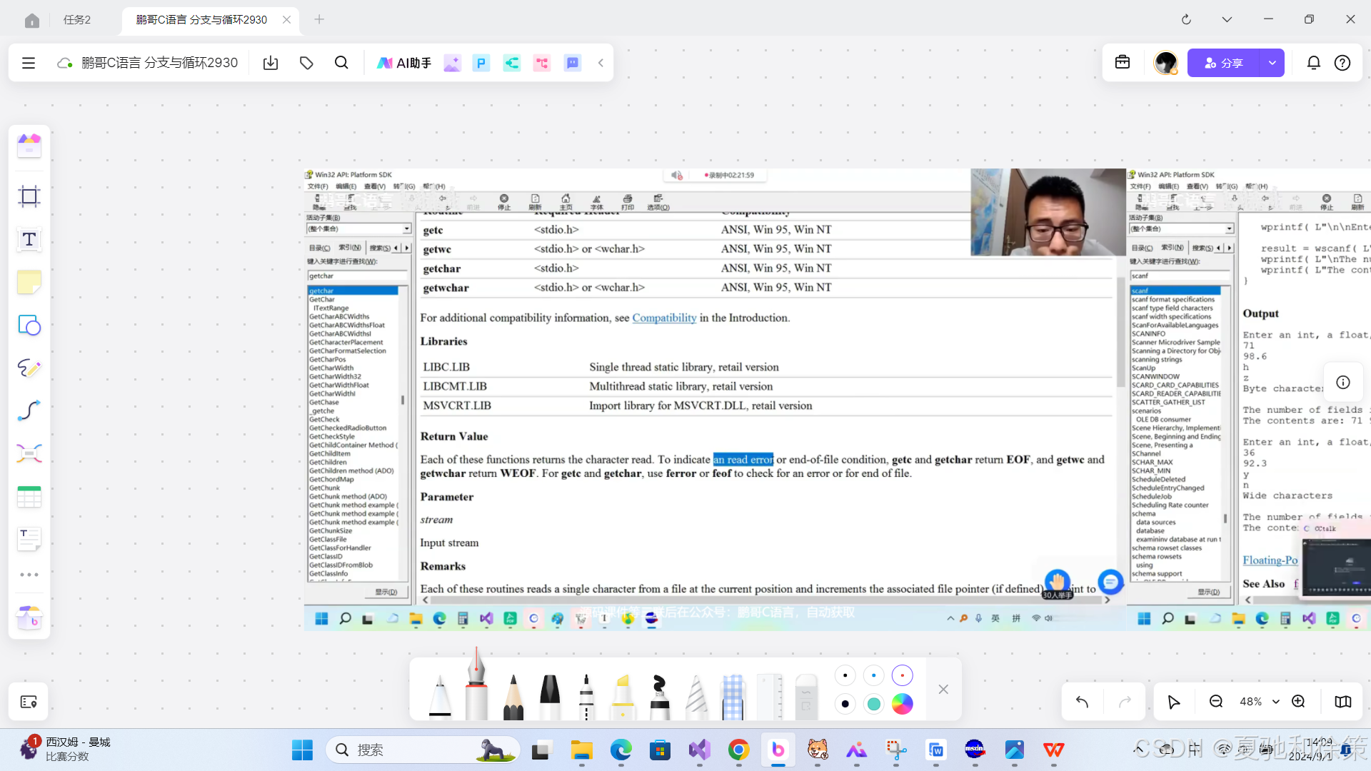Collapse the AI toolbar with chevron
The height and width of the screenshot is (771, 1371).
tap(601, 63)
